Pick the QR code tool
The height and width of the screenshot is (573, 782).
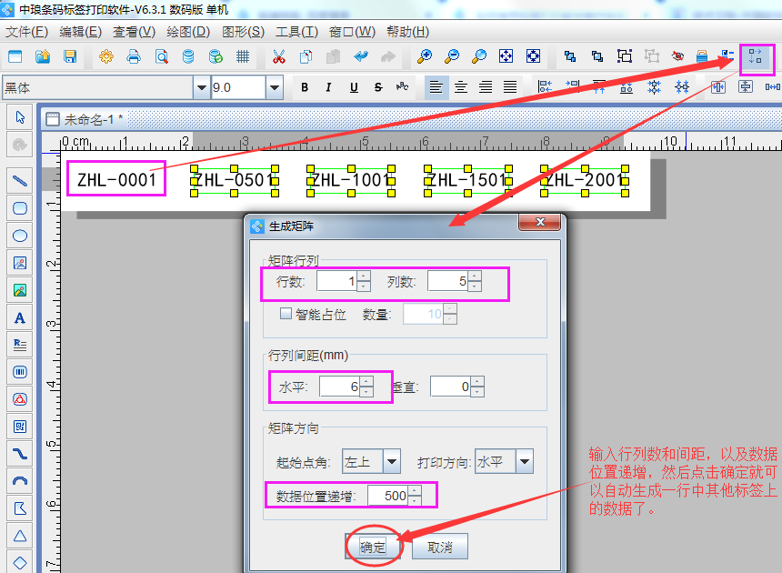pyautogui.click(x=19, y=426)
